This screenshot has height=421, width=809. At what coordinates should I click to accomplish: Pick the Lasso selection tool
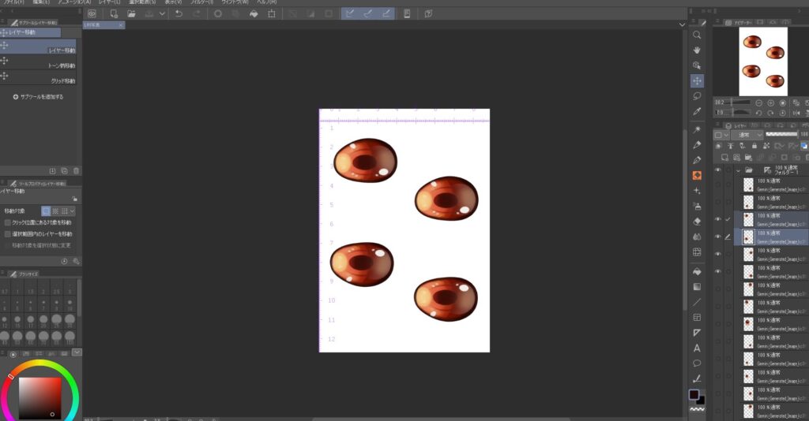point(697,96)
